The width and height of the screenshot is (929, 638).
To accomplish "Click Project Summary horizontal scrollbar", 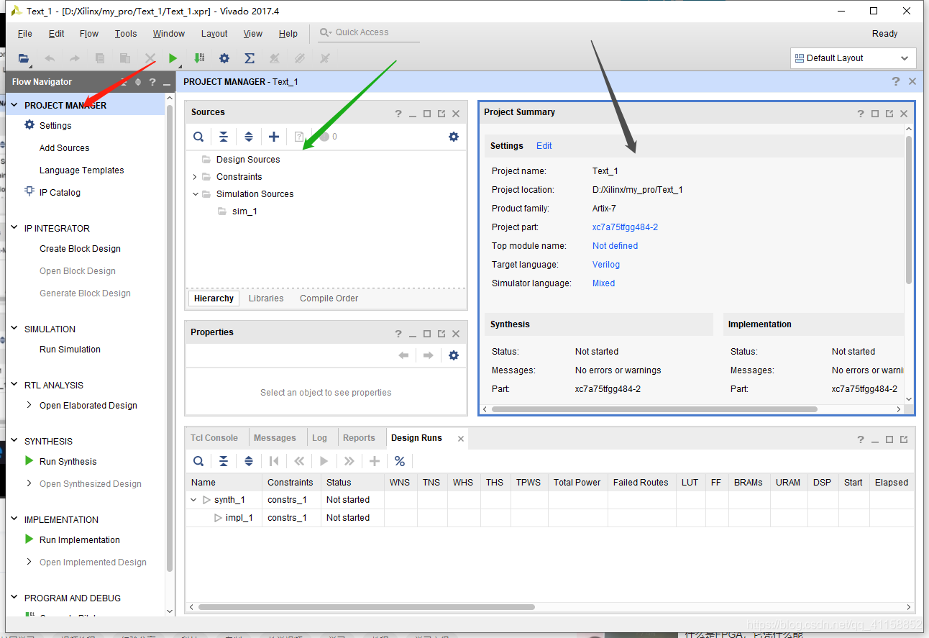I will tap(654, 409).
